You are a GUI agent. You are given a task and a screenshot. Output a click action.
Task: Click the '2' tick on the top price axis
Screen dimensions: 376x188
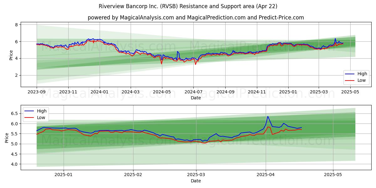17,75
